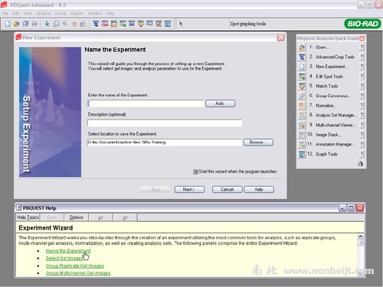Open the Analyze menu
The width and height of the screenshot is (383, 287).
pyautogui.click(x=44, y=13)
